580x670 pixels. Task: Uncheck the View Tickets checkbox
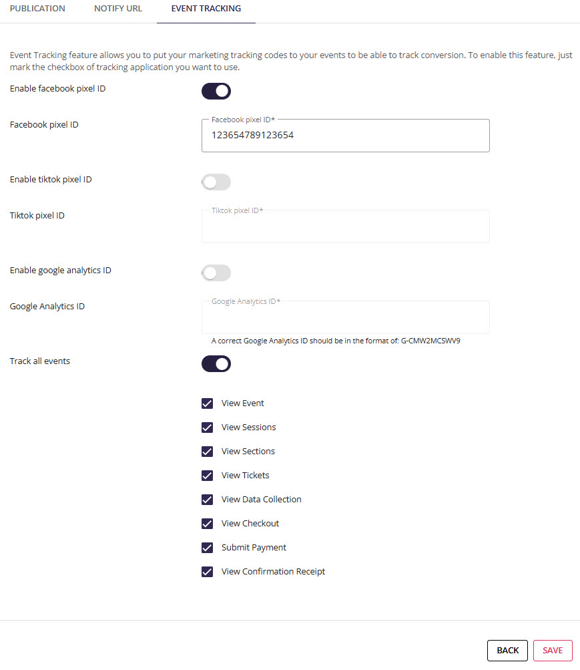tap(207, 476)
